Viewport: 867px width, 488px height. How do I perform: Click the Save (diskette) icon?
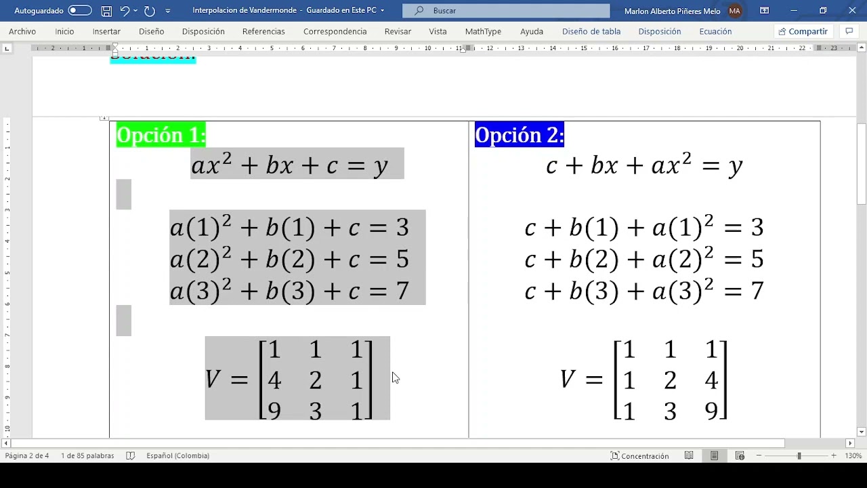pyautogui.click(x=106, y=11)
